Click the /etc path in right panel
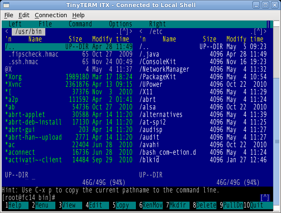The width and height of the screenshot is (281, 213). click(156, 31)
